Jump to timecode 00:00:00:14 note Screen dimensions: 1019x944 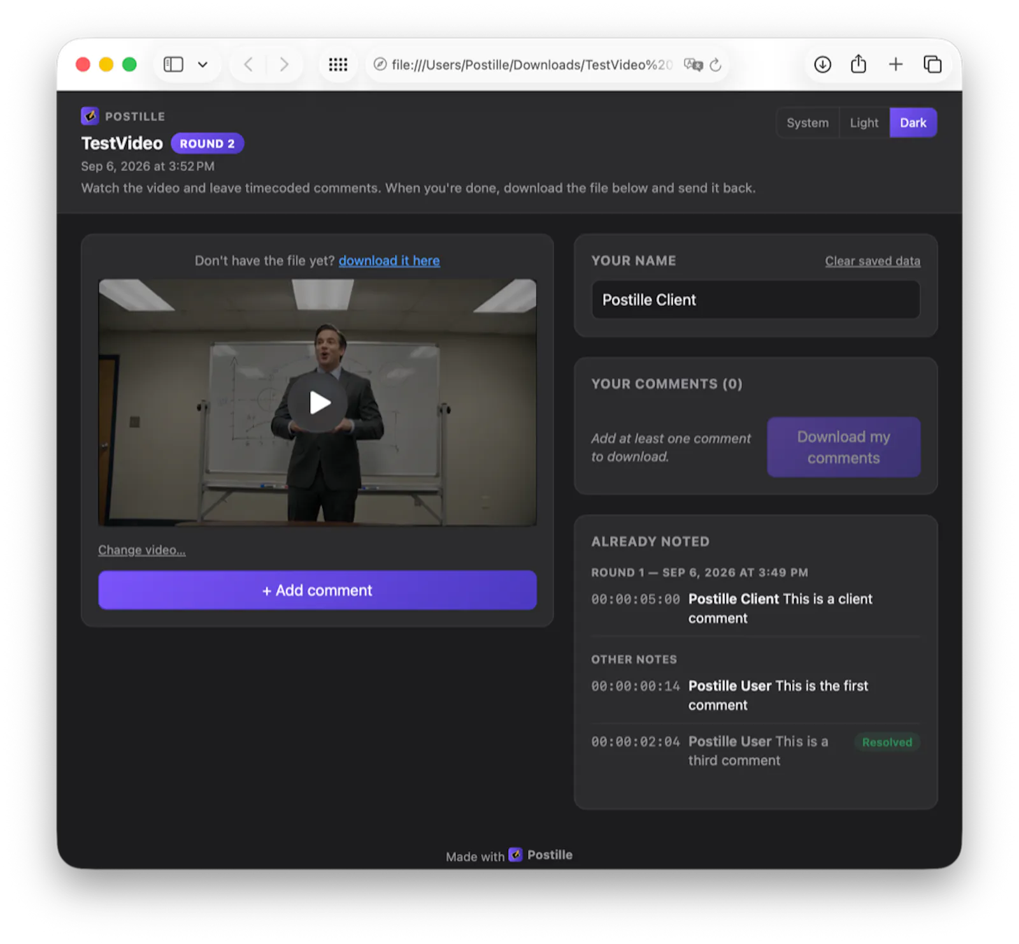coord(636,686)
